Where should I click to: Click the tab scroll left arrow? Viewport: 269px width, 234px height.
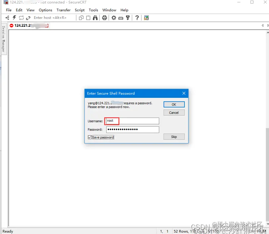coord(262,25)
